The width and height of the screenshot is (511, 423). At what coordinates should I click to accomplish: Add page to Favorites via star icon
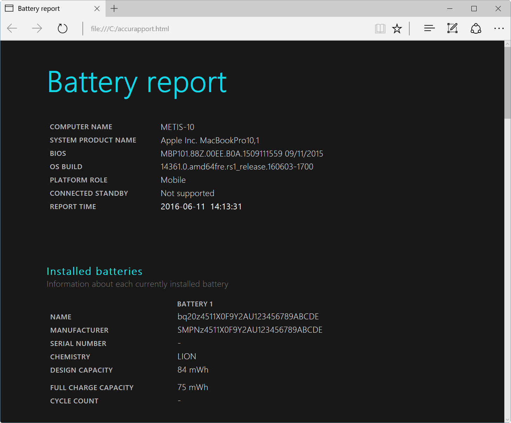pos(397,28)
